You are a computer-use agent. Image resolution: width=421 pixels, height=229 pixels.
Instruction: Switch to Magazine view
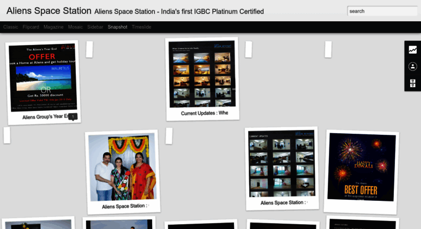pos(54,27)
